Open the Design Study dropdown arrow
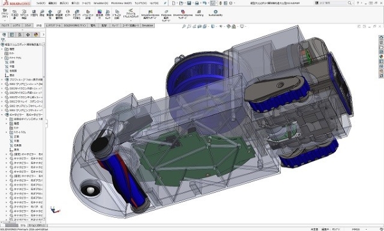The image size is (384, 231). coord(5,20)
